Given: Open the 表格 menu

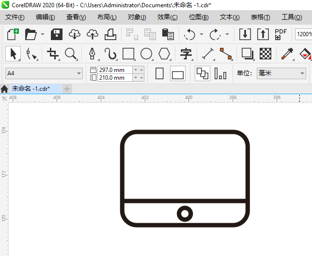Looking at the screenshot, I should [261, 17].
